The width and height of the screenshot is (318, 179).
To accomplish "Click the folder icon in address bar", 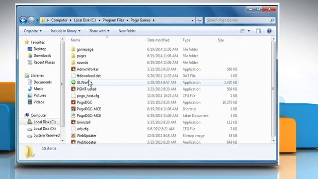I will click(43, 20).
